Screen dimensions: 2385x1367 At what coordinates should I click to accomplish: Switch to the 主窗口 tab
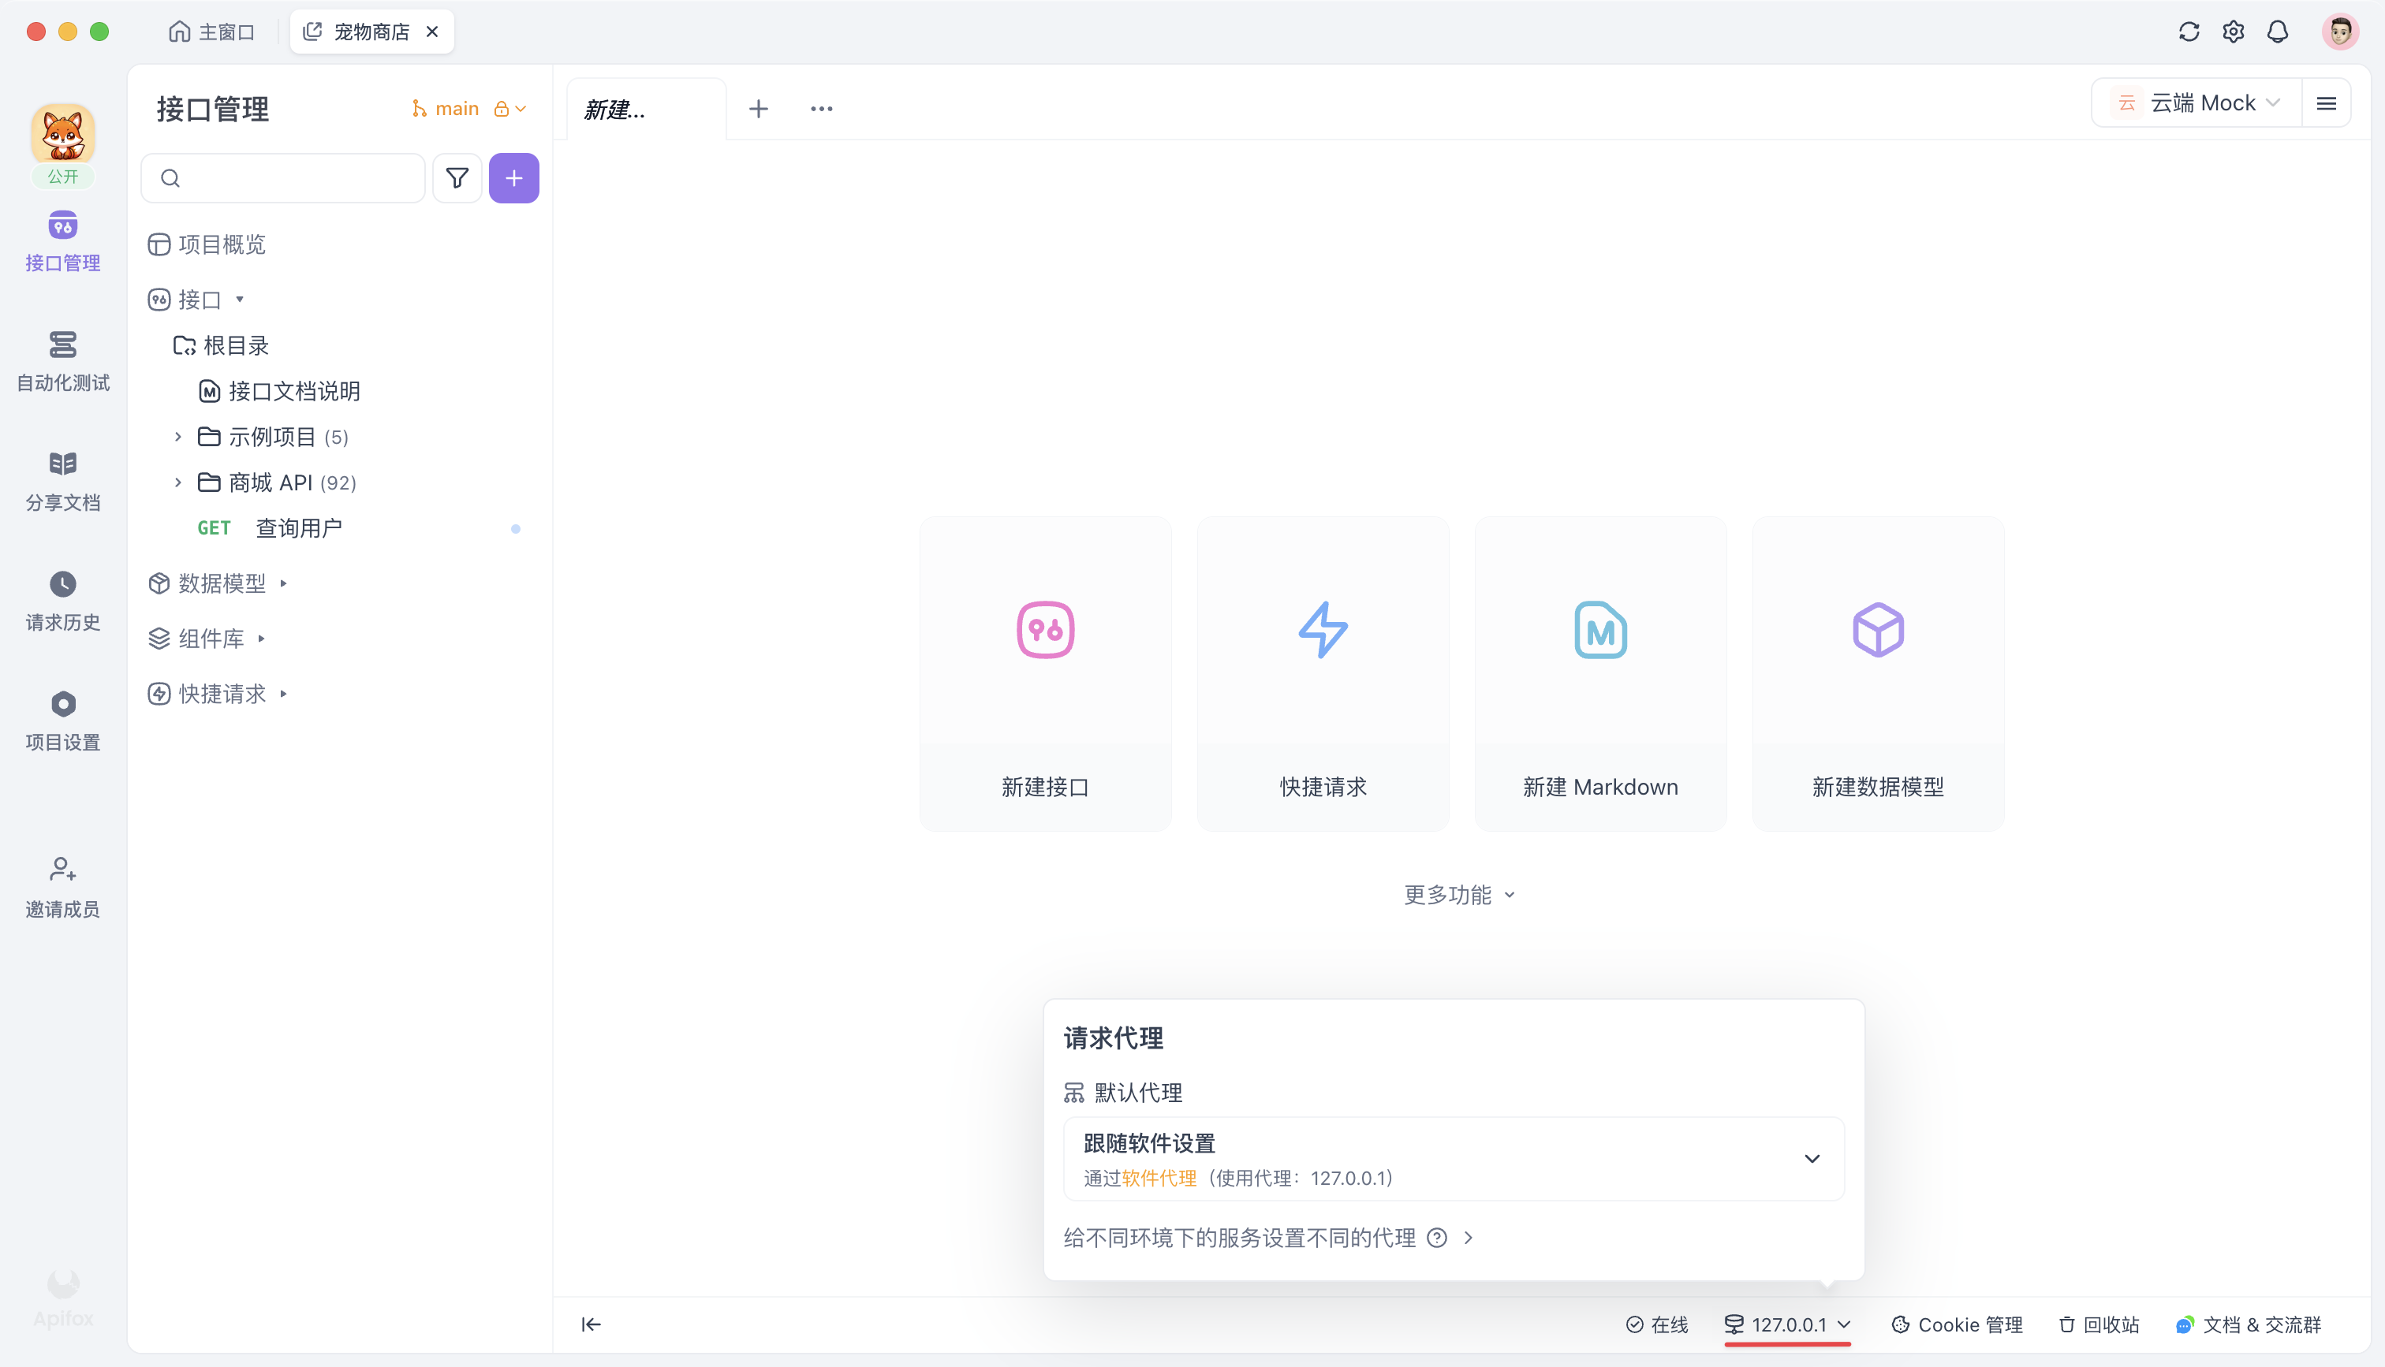[212, 32]
